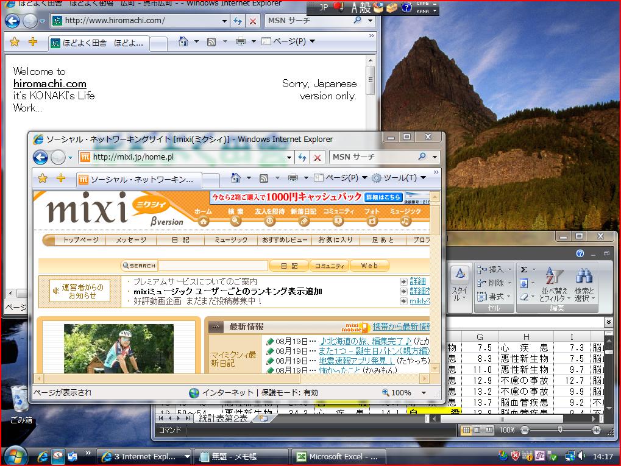This screenshot has width=621, height=466.
Task: Print the hiromachi page with printer icon
Action: 240,41
